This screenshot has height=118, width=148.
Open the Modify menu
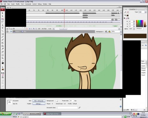pos(18,4)
